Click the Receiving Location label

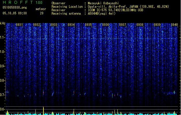pyautogui.click(x=67, y=7)
